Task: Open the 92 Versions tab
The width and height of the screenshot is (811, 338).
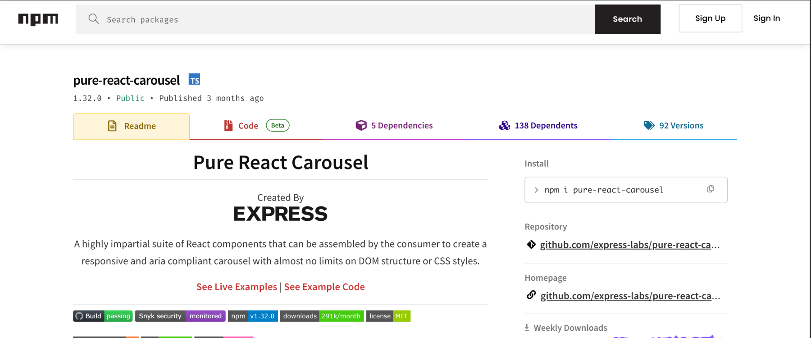Action: point(674,126)
